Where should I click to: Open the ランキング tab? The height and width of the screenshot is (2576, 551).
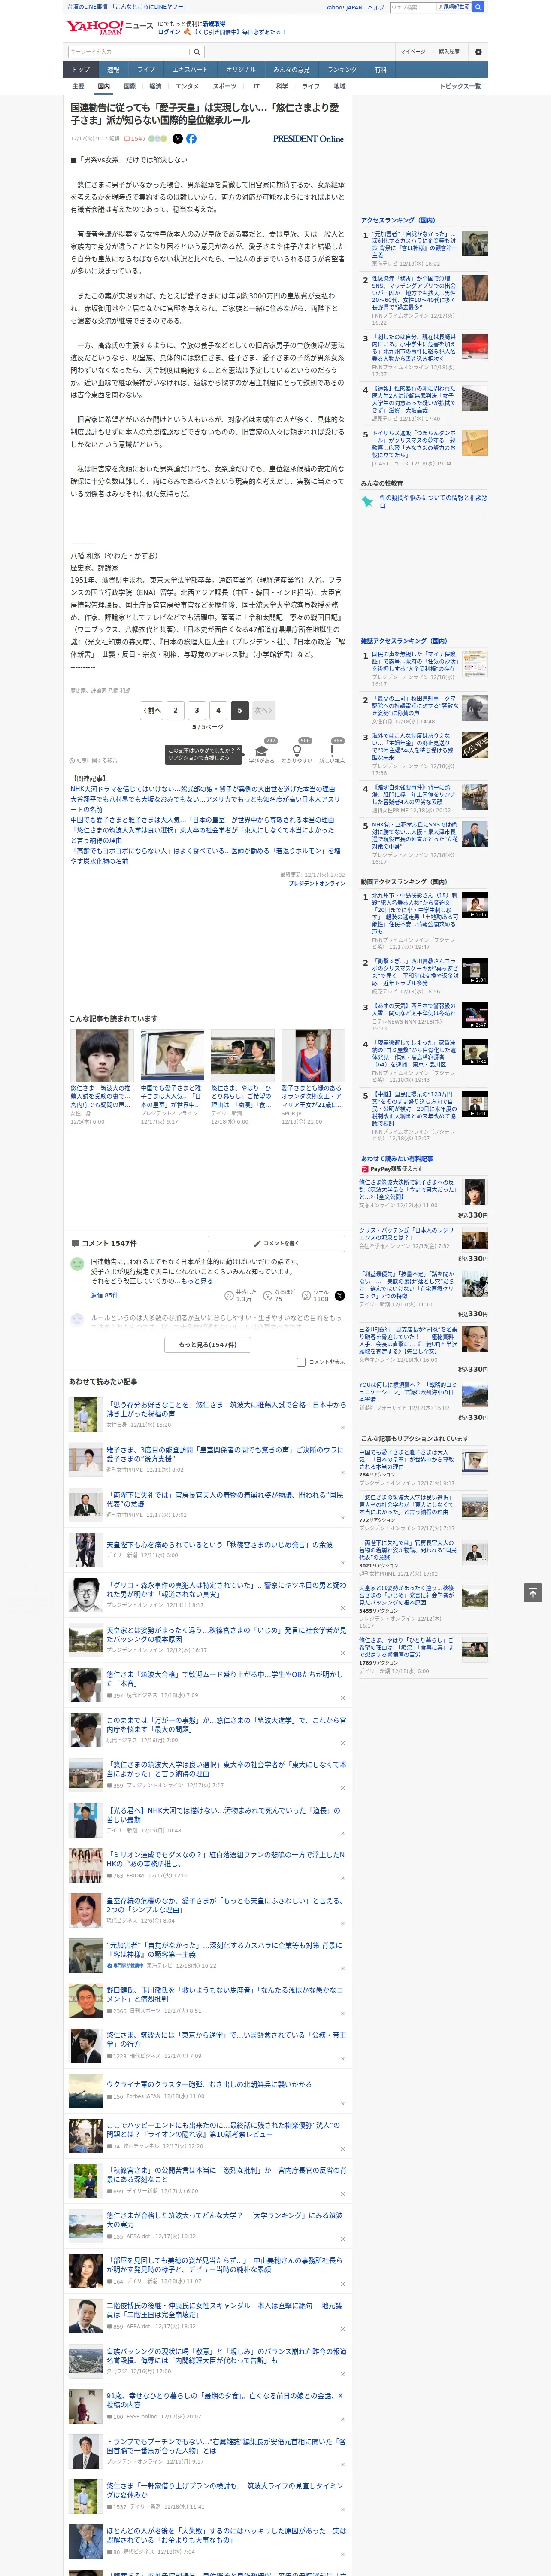click(x=342, y=69)
